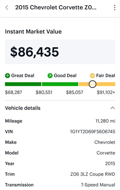Click the Great Deal label text

pos(23,75)
